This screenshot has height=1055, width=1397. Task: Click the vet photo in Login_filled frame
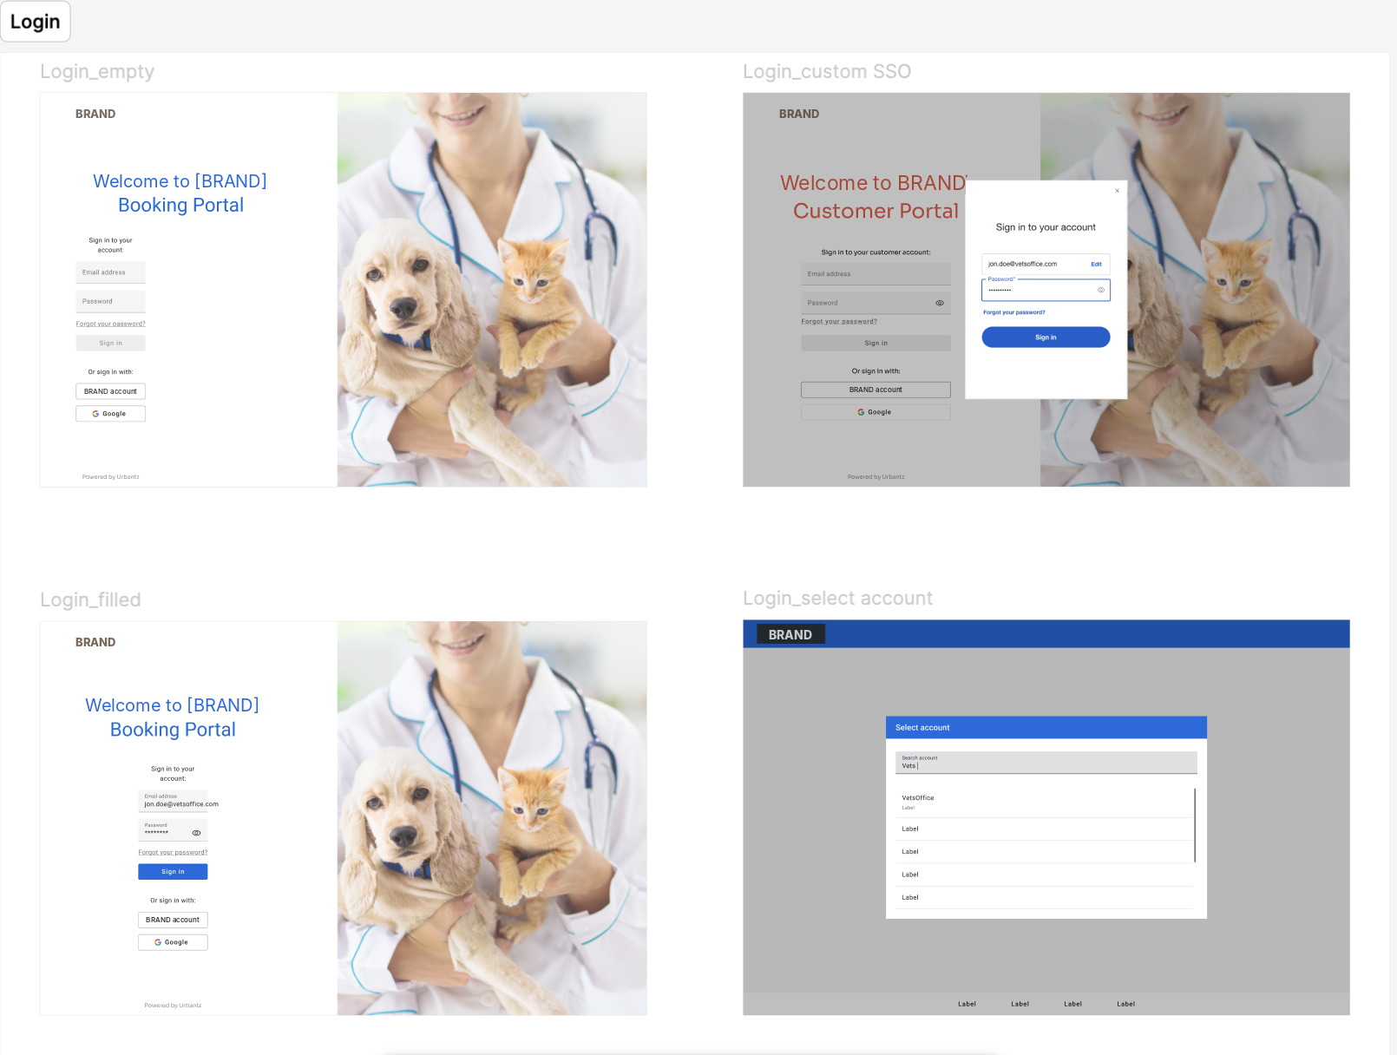click(492, 818)
